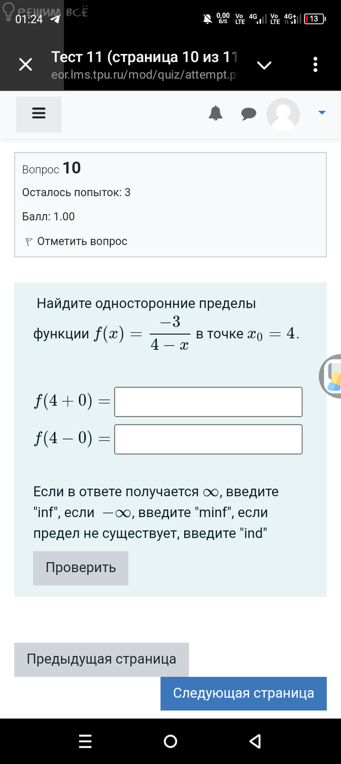341x764 pixels.
Task: Open the hamburger navigation menu
Action: tap(39, 114)
